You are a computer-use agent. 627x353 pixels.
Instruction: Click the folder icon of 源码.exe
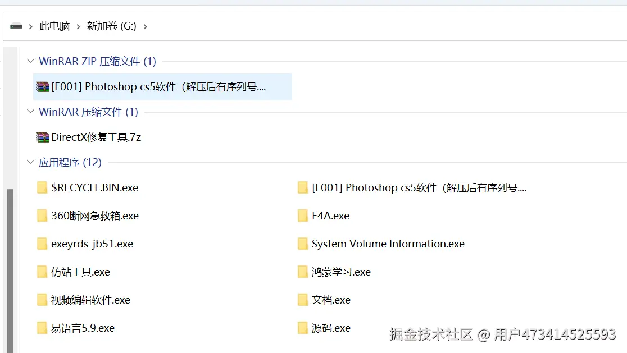(x=303, y=328)
